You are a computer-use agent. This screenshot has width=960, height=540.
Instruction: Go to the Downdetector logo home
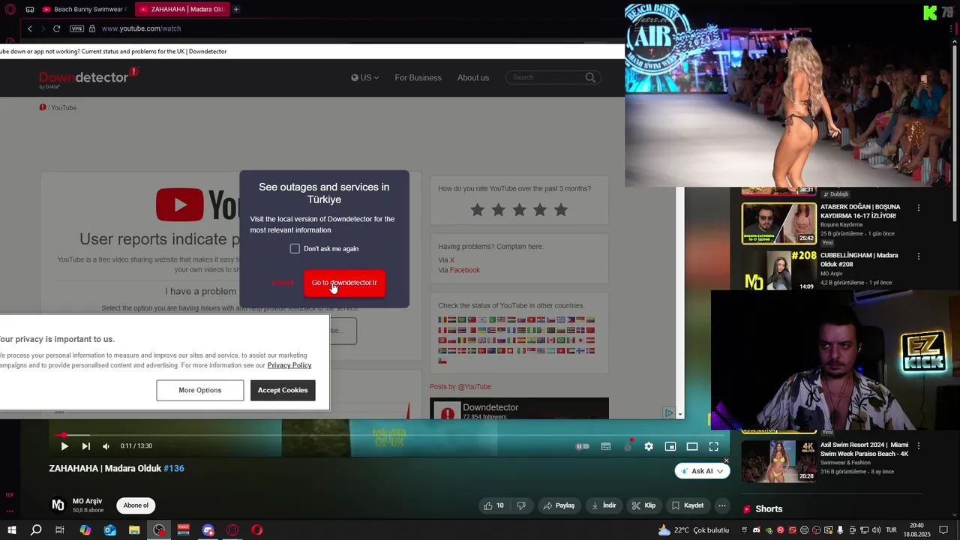[x=88, y=77]
